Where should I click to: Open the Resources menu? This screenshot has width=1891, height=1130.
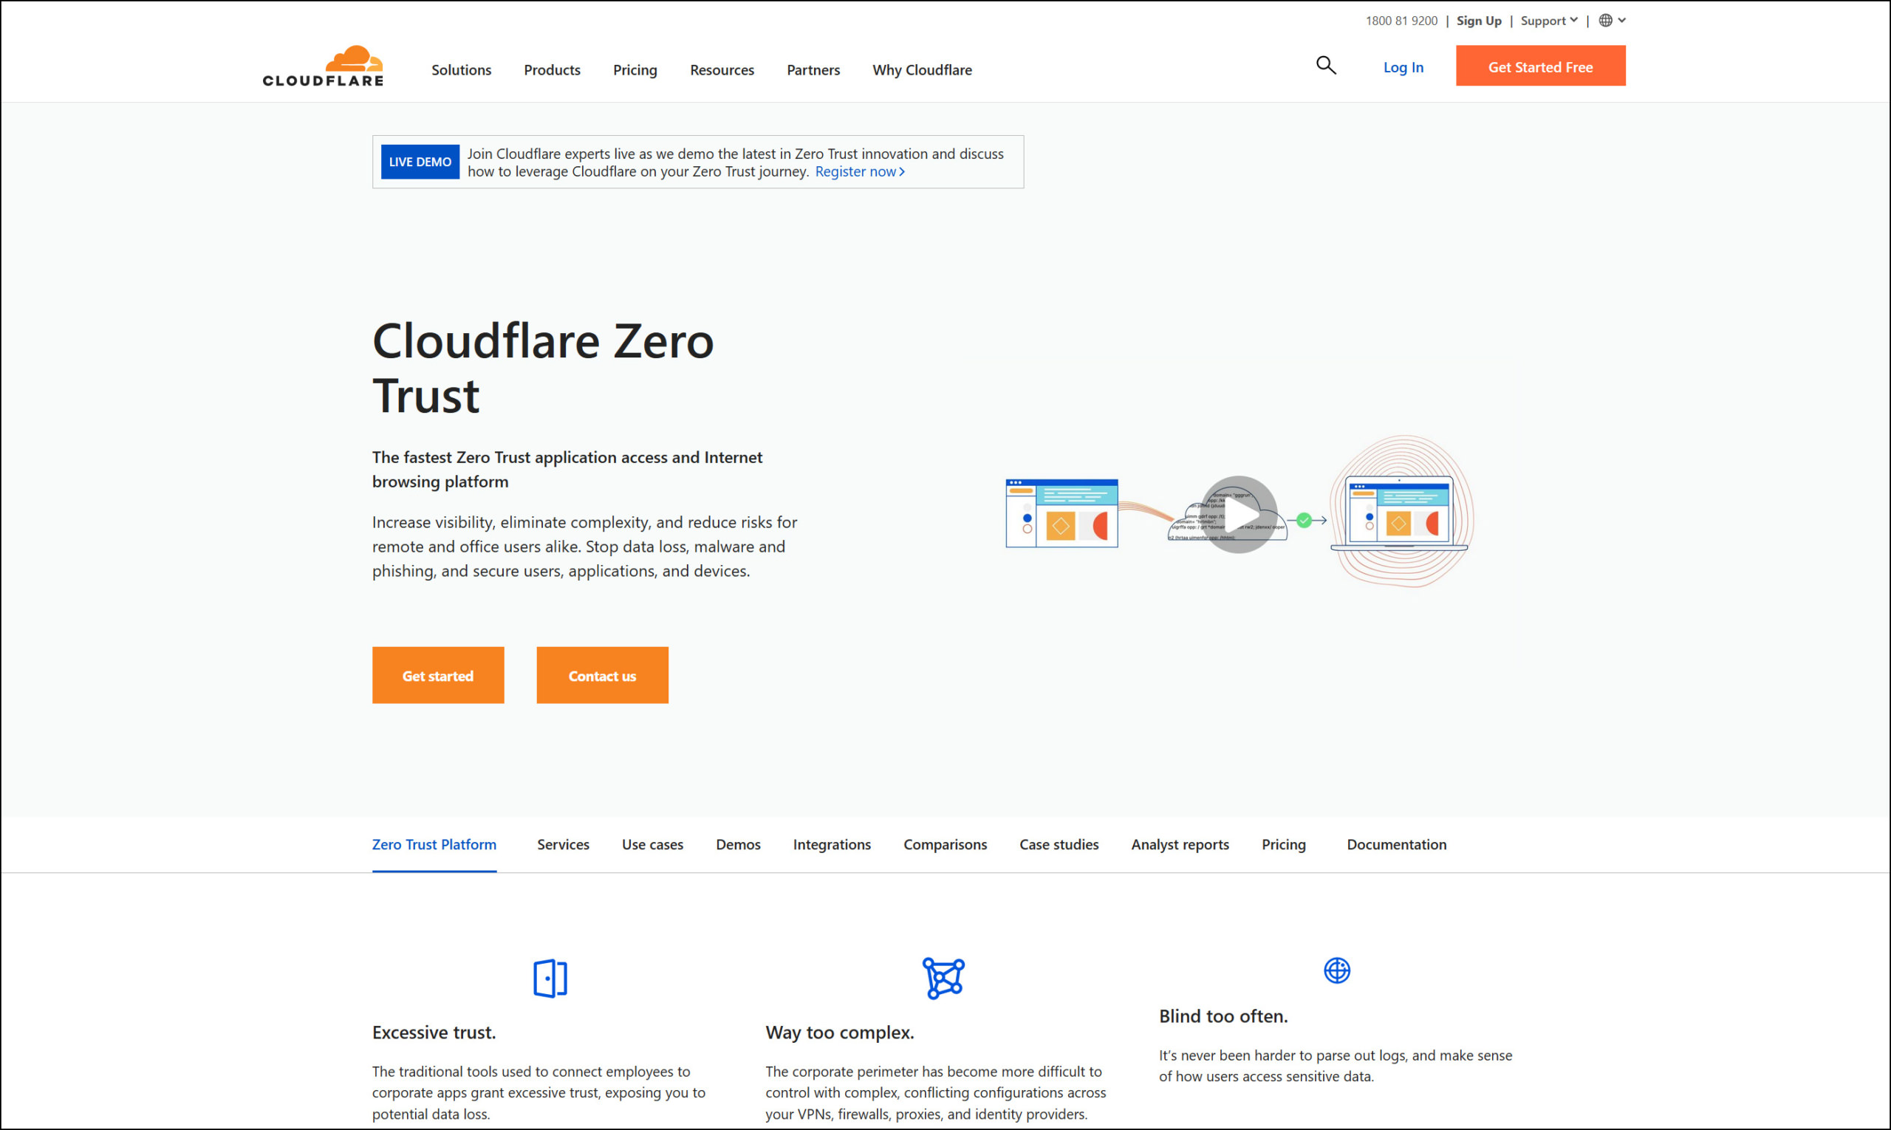coord(722,70)
